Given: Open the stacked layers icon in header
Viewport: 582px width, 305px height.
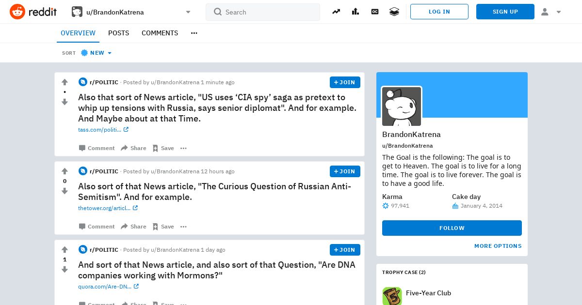Looking at the screenshot, I should tap(394, 12).
